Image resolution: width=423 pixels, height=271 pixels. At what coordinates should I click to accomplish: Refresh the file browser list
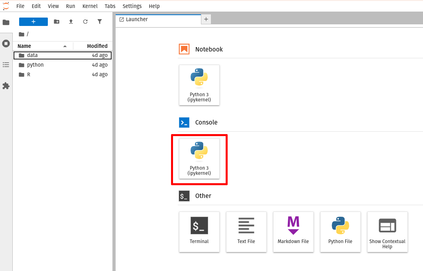point(85,22)
